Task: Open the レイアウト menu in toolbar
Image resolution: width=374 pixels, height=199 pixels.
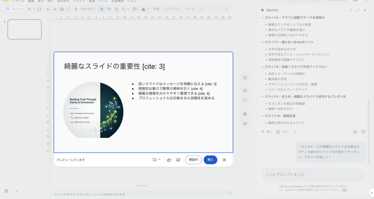Action: [172, 9]
